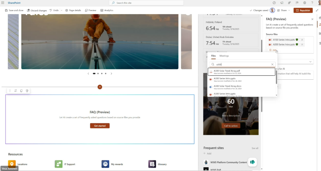
Task: Open the dropdown chevron in the FAQ pane
Action: tap(310, 61)
